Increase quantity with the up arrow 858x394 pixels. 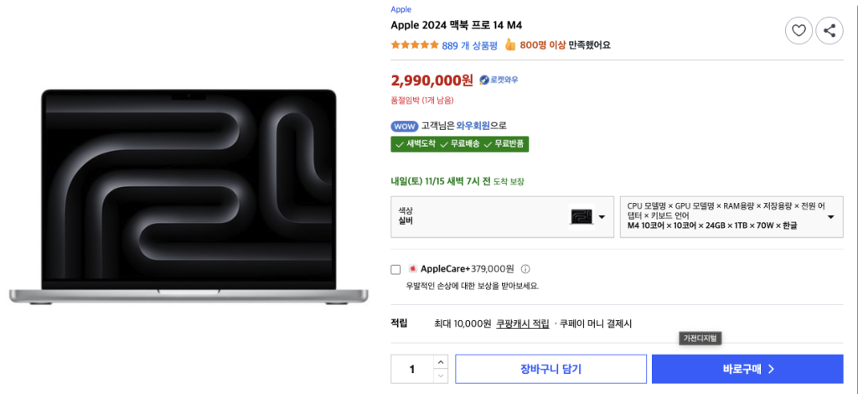point(441,362)
